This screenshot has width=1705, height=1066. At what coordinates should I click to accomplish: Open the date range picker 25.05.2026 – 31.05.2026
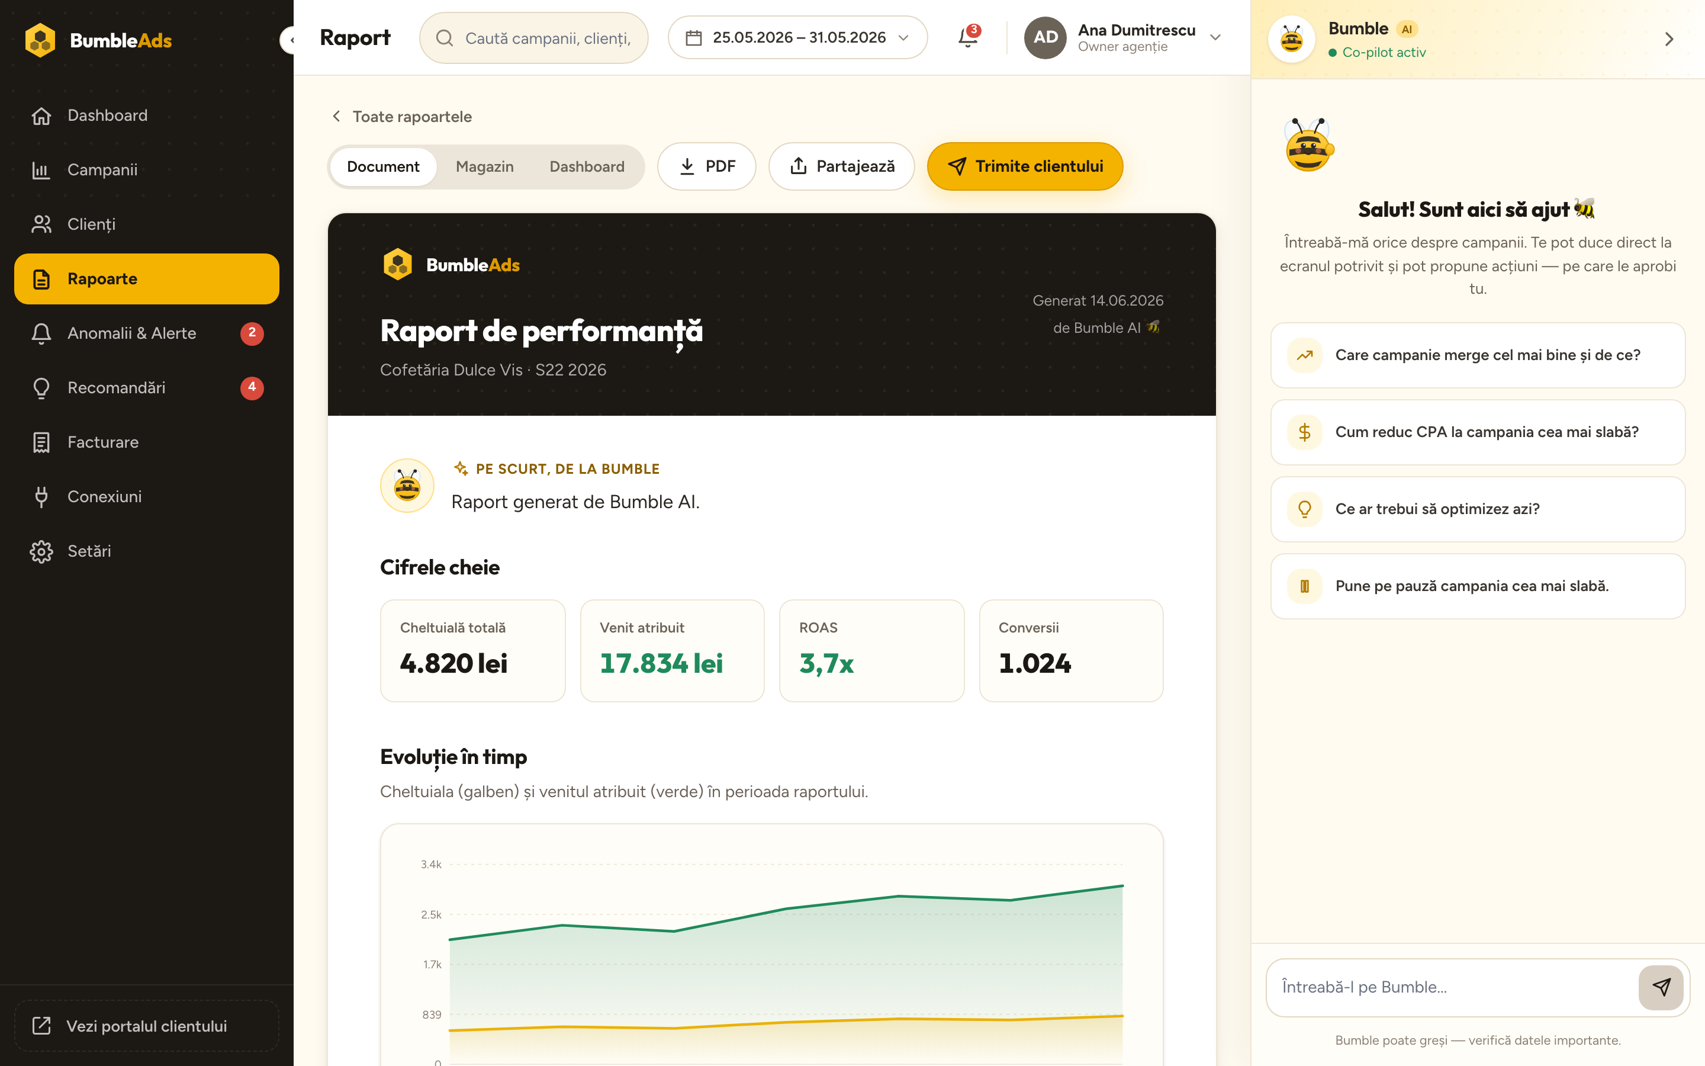797,37
